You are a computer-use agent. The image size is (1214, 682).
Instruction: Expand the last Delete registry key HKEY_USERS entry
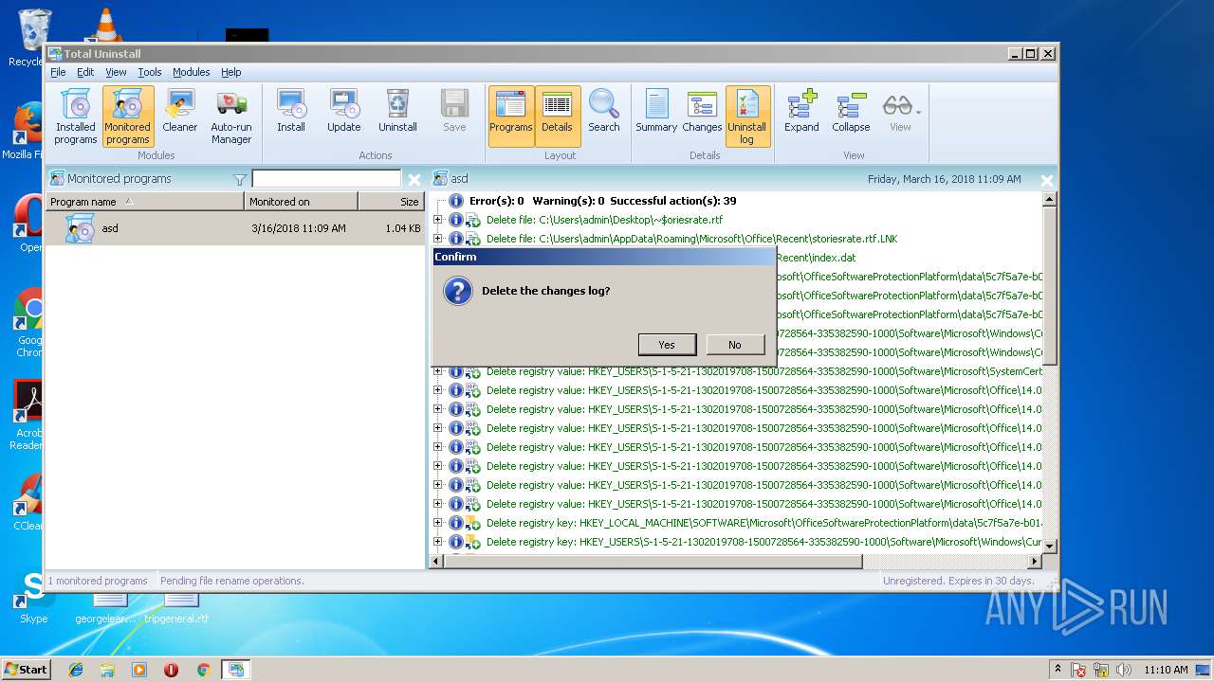438,542
